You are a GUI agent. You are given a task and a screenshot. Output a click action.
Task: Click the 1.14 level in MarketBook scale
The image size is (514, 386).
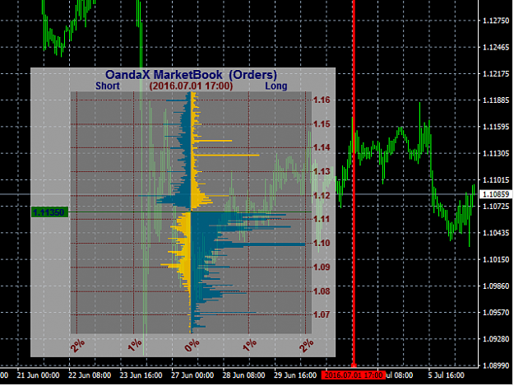coord(322,147)
